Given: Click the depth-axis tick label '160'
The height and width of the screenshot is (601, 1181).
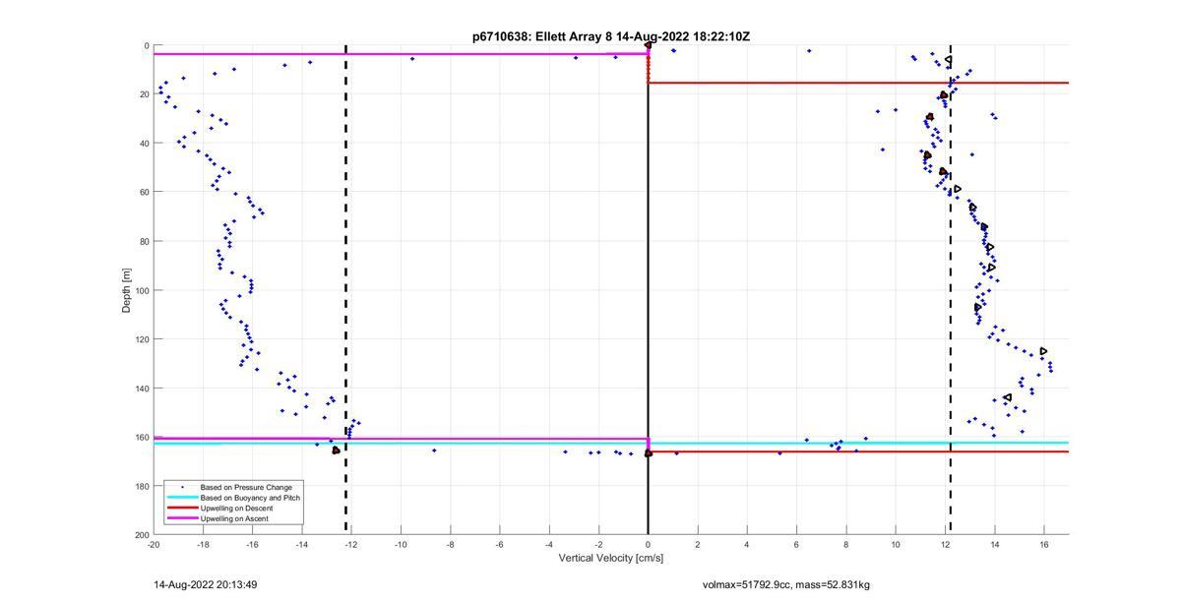Looking at the screenshot, I should [x=142, y=437].
